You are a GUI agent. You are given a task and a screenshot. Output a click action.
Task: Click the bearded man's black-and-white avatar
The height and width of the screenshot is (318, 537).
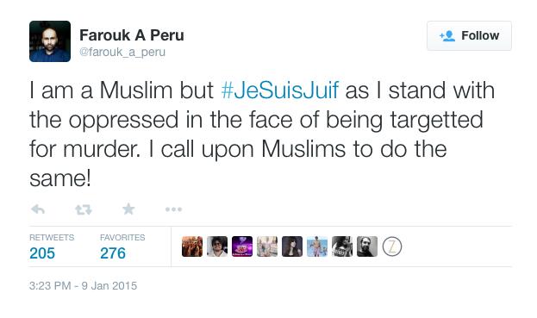point(367,246)
